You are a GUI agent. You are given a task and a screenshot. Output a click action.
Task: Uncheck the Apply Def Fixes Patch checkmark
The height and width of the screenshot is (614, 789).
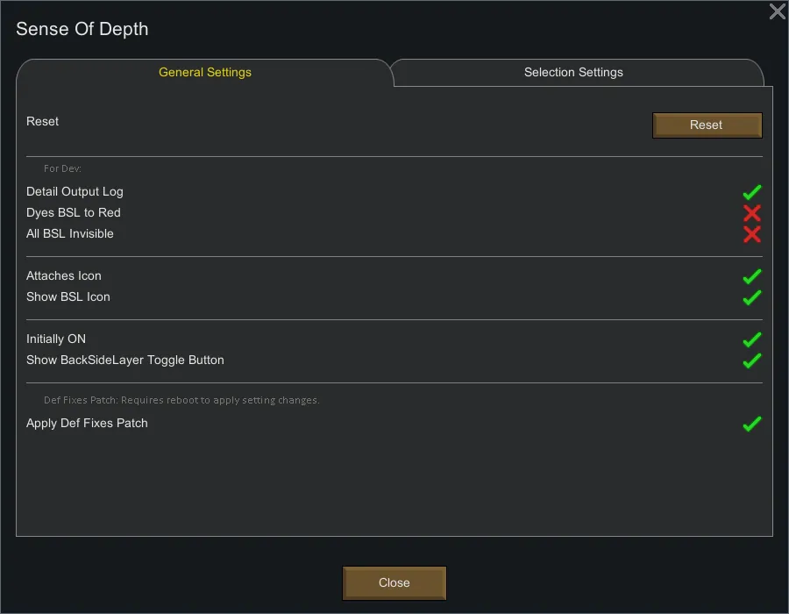[751, 424]
